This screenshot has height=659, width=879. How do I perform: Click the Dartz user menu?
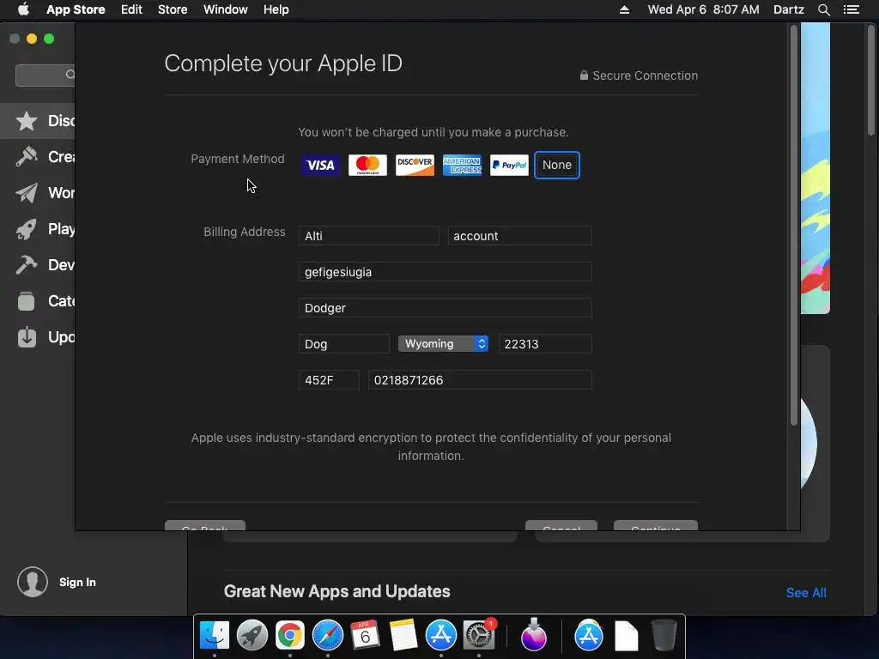tap(789, 9)
